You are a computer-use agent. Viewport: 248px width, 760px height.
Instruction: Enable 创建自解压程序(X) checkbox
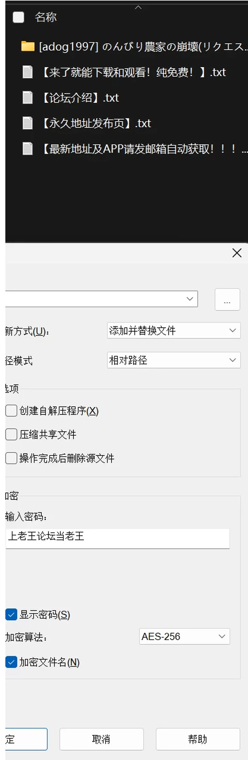11,411
